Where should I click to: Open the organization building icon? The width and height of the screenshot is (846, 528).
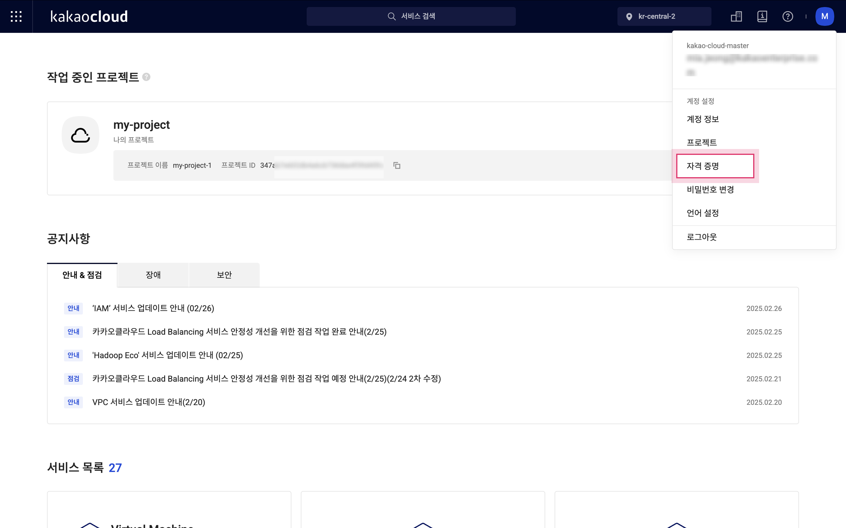[x=736, y=16]
